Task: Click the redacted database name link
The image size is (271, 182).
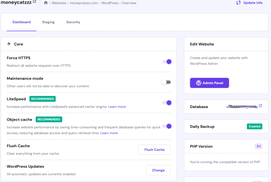Action: point(242,107)
